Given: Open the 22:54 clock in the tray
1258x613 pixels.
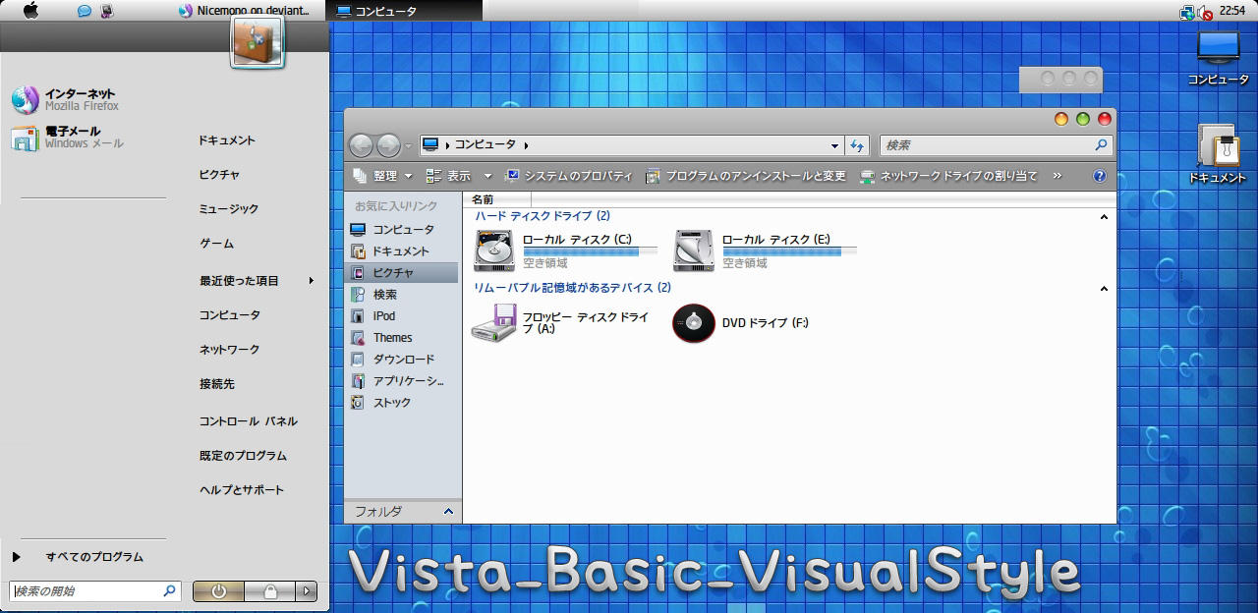Looking at the screenshot, I should click(1232, 10).
